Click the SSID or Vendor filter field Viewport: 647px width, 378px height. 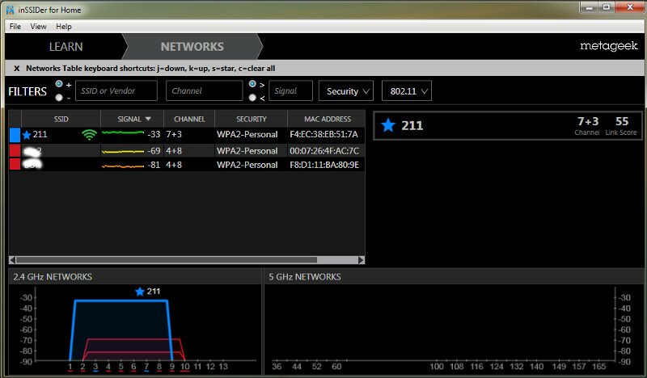(116, 90)
